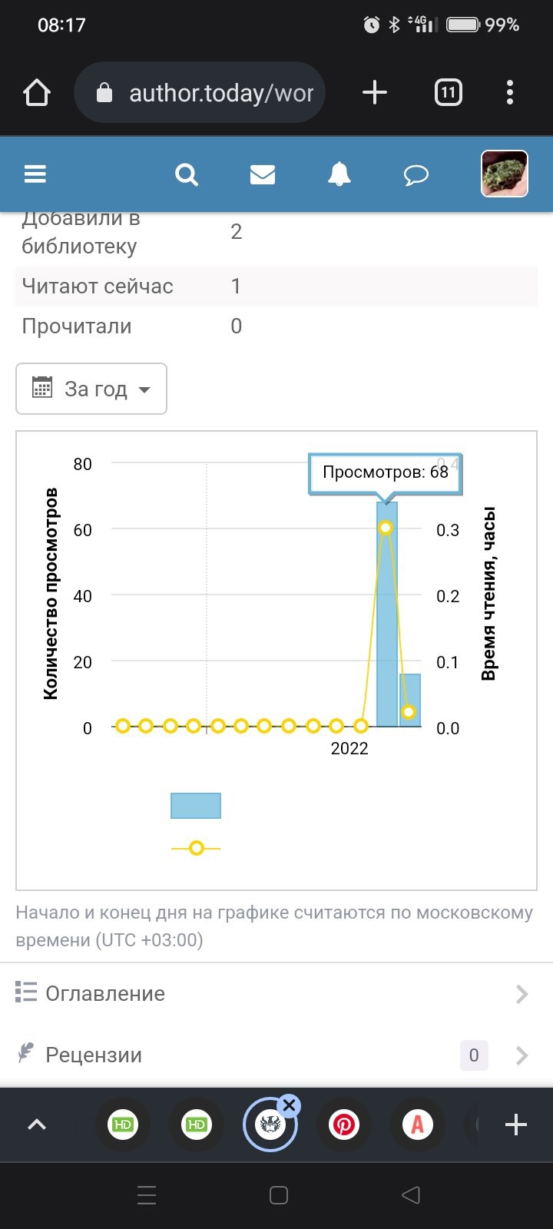
Task: Toggle the yellow reading time line in legend
Action: (x=196, y=848)
